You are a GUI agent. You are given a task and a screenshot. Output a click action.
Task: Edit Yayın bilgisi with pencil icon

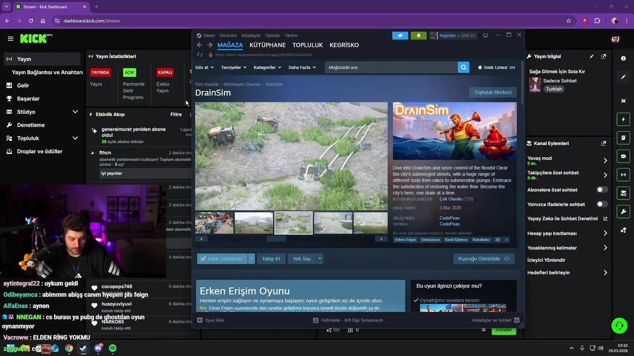tap(591, 56)
